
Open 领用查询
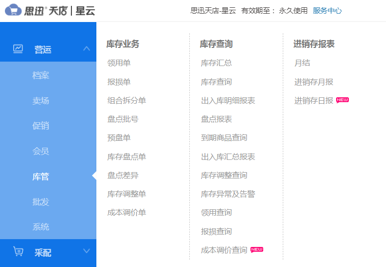(x=216, y=212)
